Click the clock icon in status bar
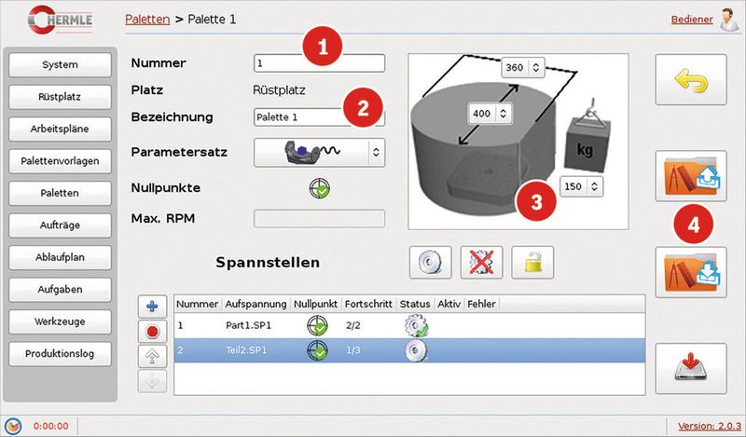Screen dimensions: 746x437 13,426
